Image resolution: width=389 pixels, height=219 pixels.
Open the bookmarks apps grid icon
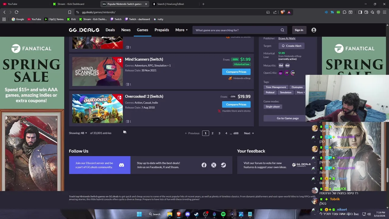pos(4,19)
